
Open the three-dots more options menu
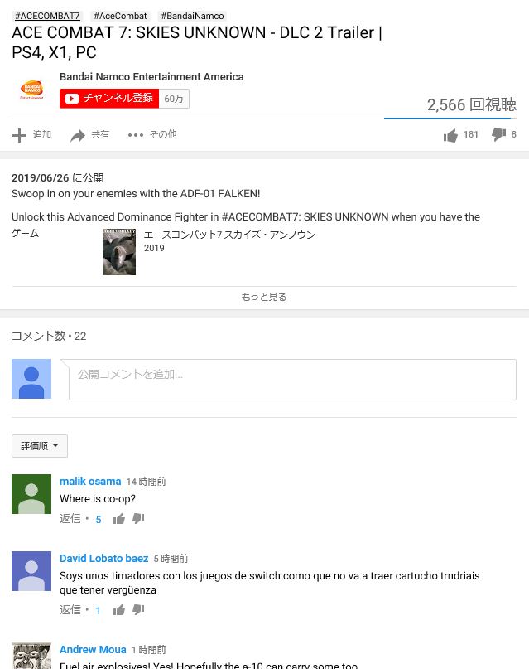click(136, 135)
